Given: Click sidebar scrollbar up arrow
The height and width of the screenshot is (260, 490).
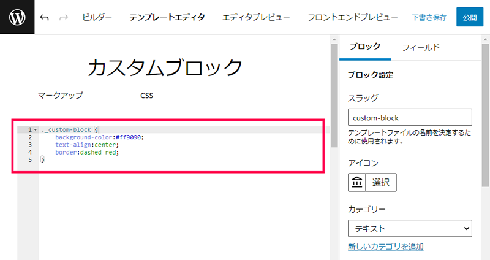Looking at the screenshot, I should pyautogui.click(x=485, y=39).
